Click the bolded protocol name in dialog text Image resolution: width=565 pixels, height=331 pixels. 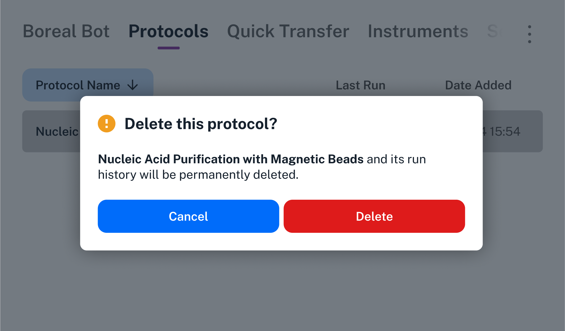tap(231, 159)
